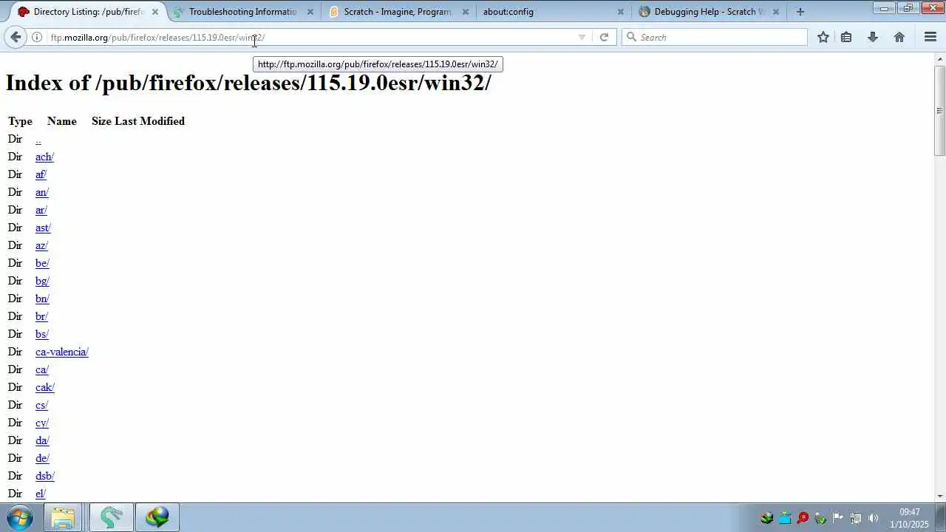Open the ach/ directory
This screenshot has height=532, width=946.
tap(44, 157)
